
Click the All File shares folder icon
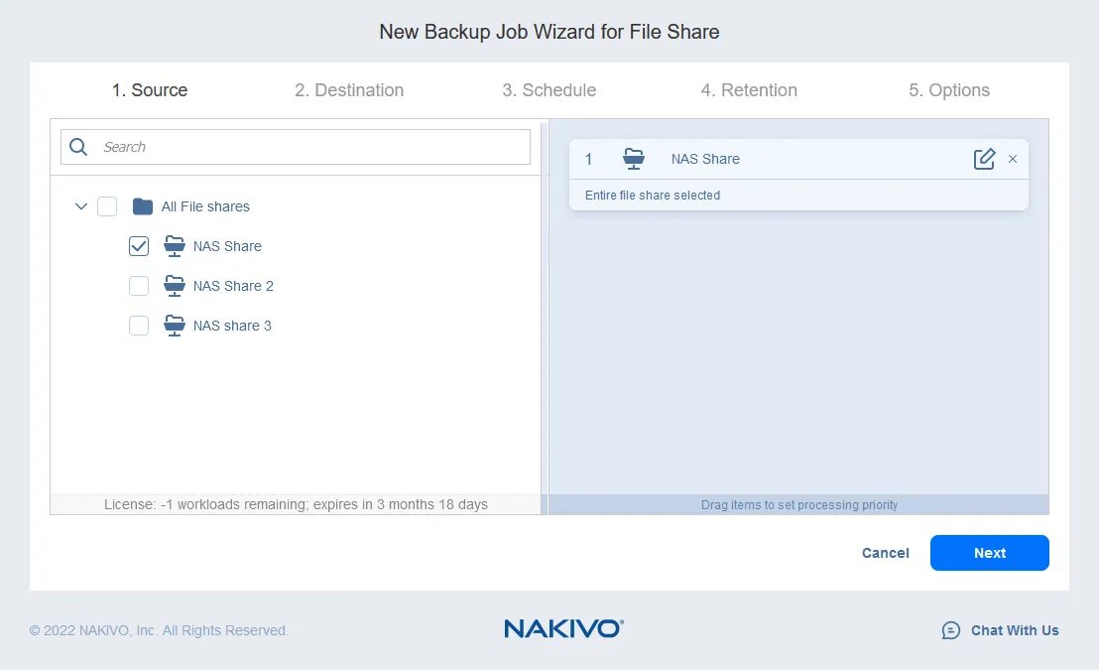143,206
